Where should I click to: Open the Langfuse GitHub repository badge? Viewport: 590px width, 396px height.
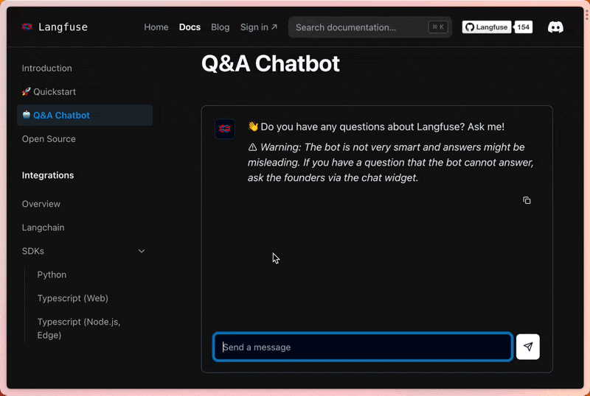487,27
